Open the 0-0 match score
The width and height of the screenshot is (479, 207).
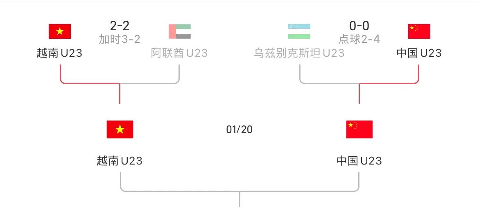click(359, 26)
